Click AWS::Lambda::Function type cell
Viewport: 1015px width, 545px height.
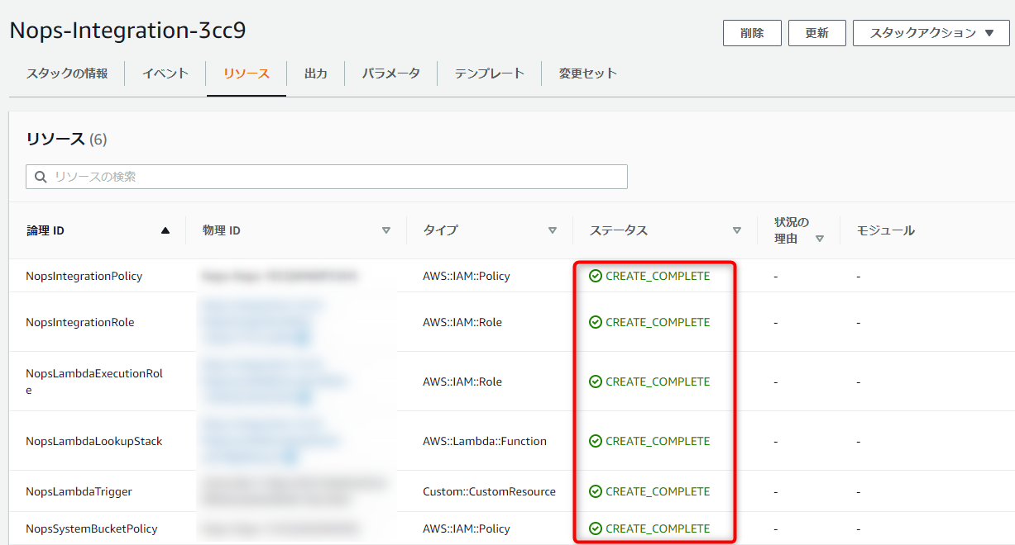click(x=485, y=441)
